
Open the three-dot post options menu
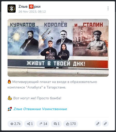[x=108, y=8]
